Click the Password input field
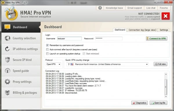Viewport: 174px width, 111px height. 109,38
